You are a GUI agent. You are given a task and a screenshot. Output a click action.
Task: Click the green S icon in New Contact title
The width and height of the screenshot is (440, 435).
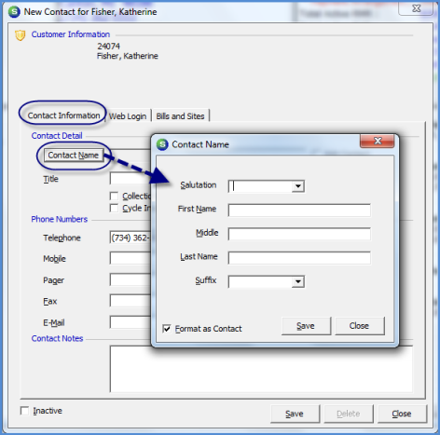click(x=14, y=12)
